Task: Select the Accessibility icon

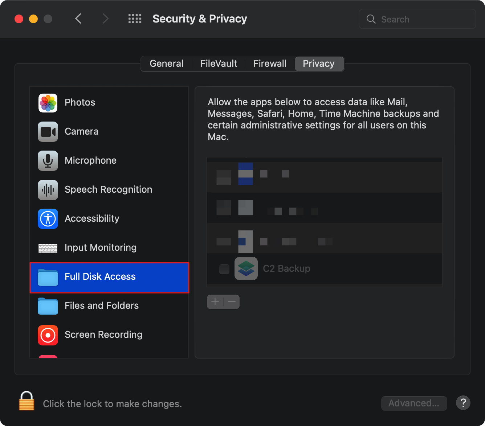Action: click(48, 219)
